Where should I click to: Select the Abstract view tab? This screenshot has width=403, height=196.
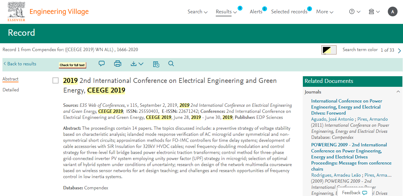click(x=11, y=79)
